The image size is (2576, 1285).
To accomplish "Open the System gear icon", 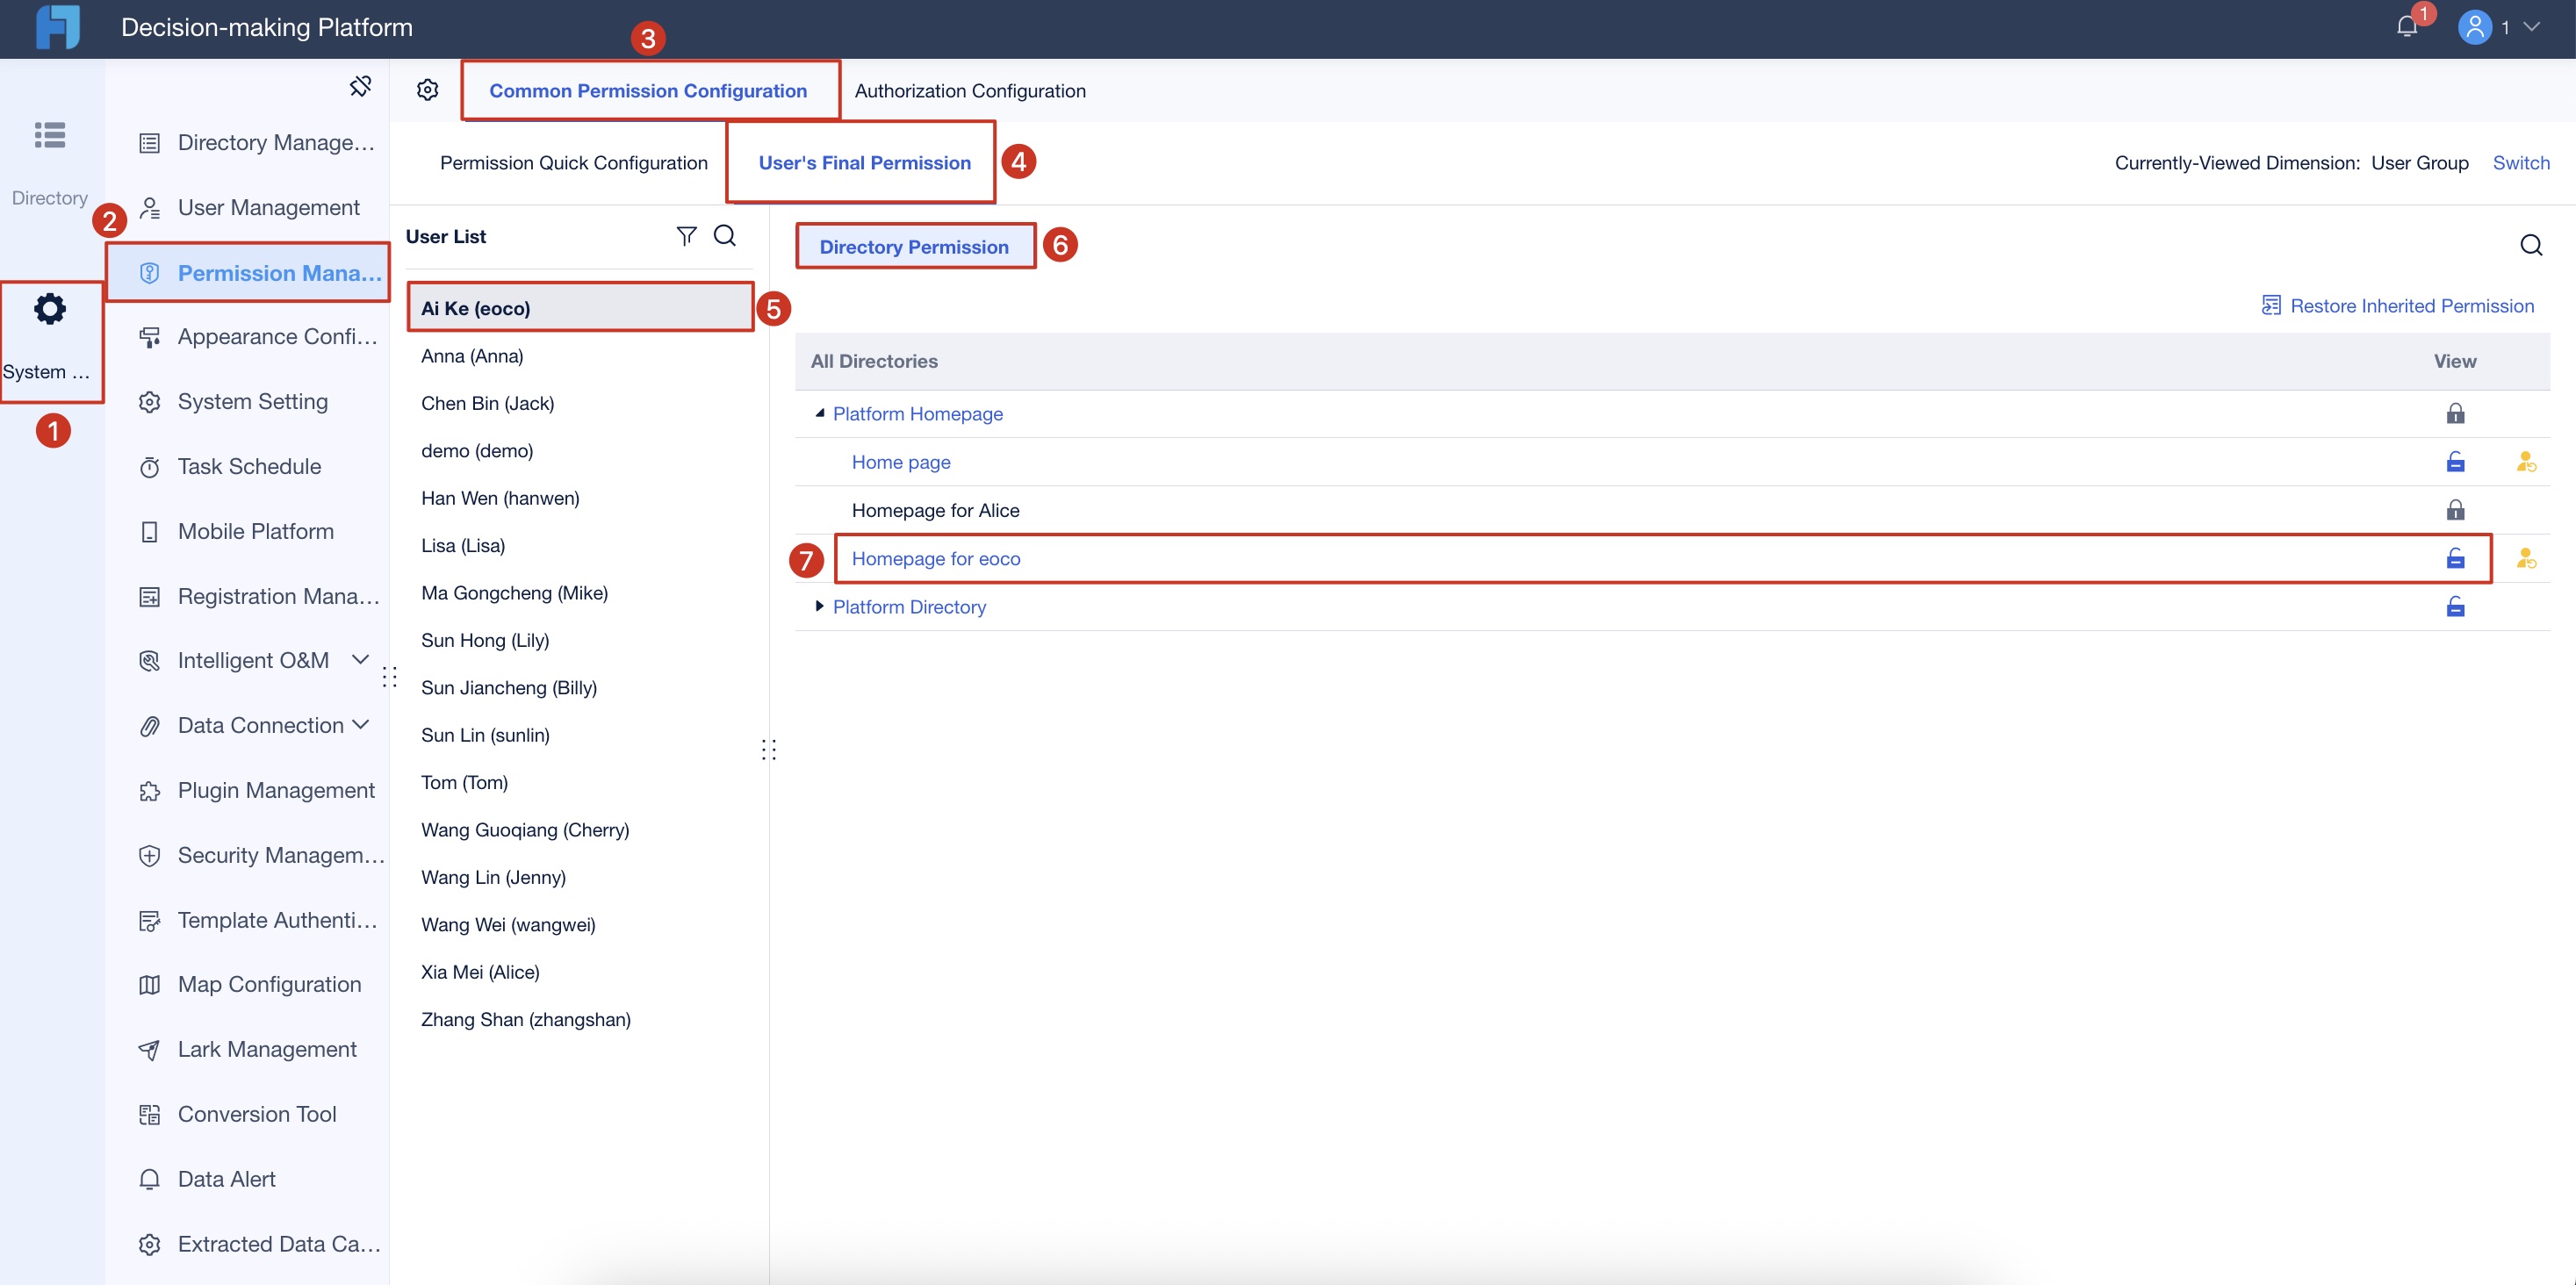I will pos(50,309).
